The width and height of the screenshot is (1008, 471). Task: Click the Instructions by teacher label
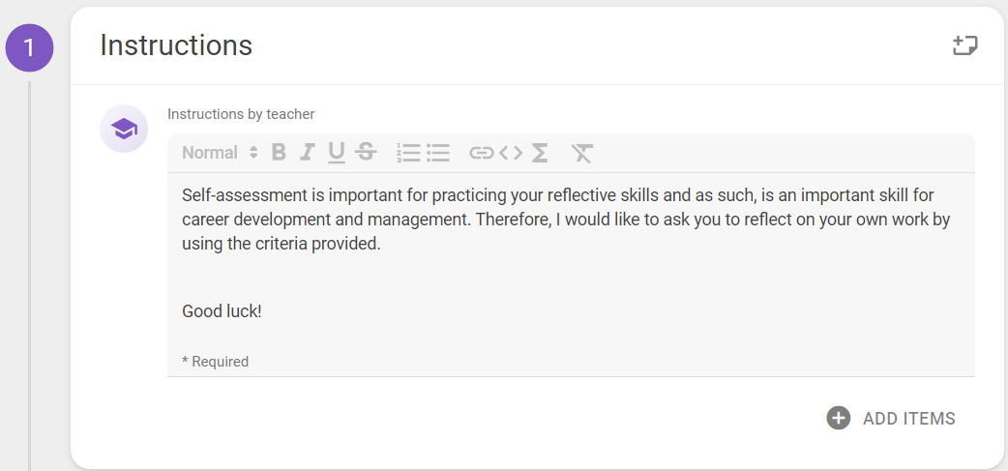241,114
